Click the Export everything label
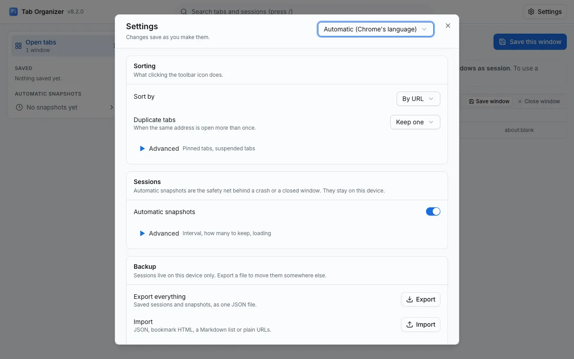Screen dimensions: 574x359 160,297
